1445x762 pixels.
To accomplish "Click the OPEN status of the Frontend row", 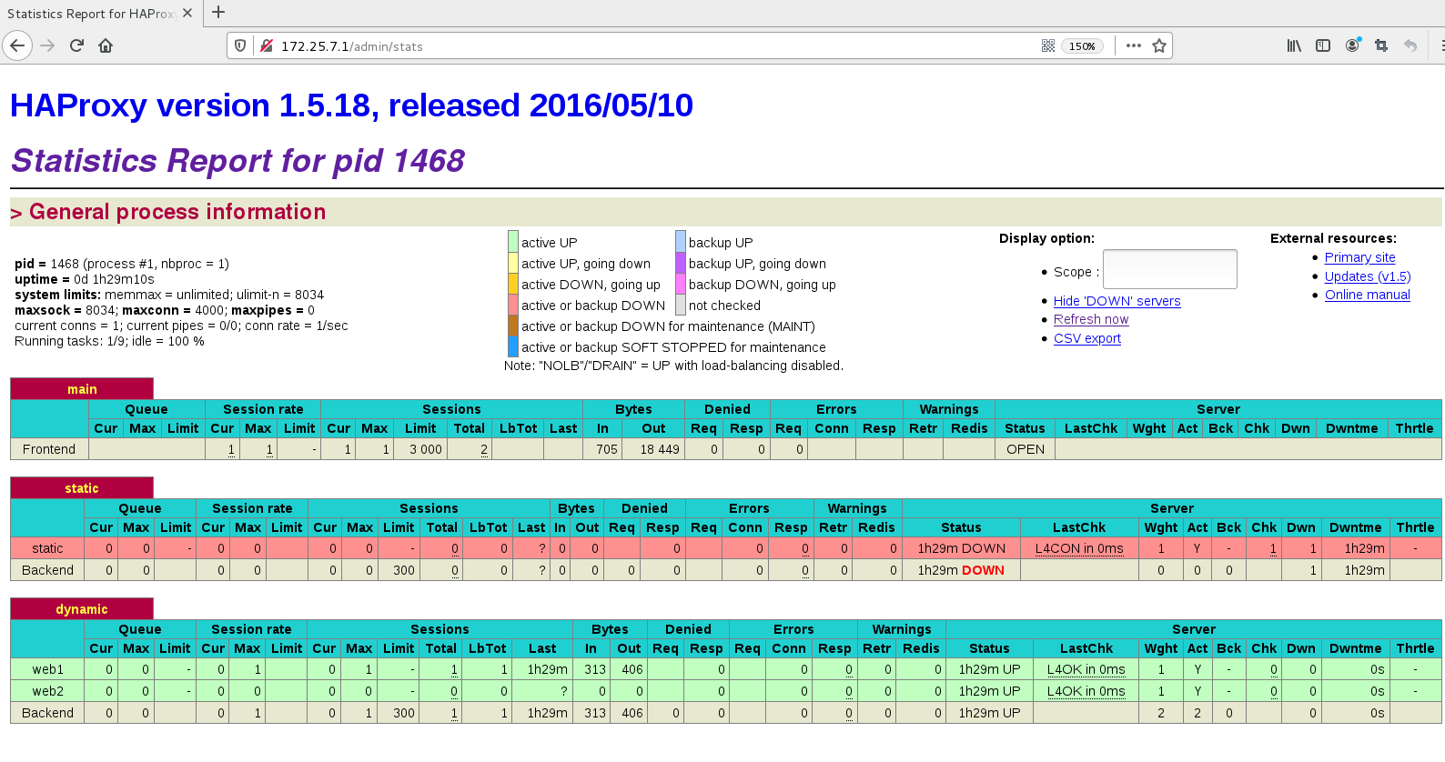I will pos(1026,449).
